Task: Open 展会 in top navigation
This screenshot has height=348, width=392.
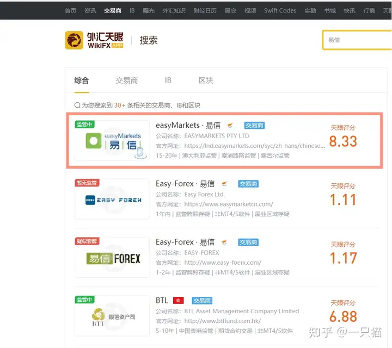Action: (x=230, y=10)
